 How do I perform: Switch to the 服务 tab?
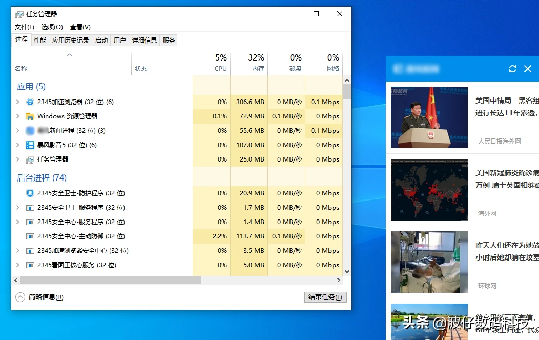(x=169, y=41)
